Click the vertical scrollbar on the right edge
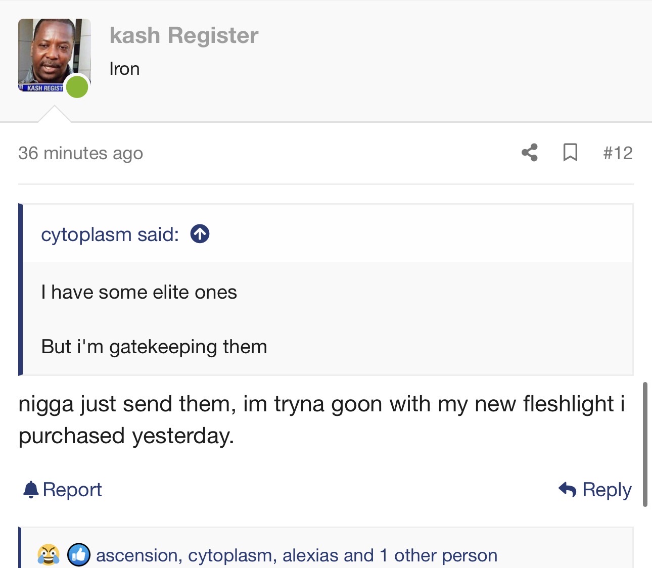The image size is (652, 568). 645,444
